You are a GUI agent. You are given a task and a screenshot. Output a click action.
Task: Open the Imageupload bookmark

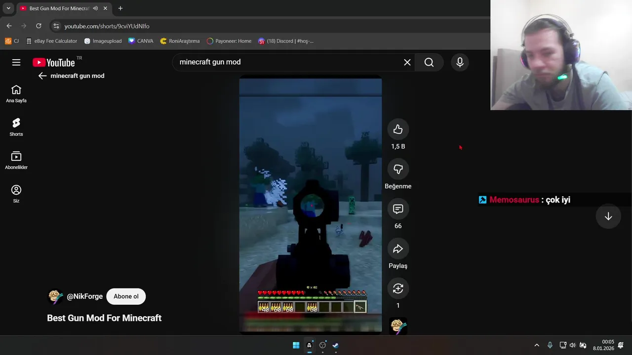point(103,41)
